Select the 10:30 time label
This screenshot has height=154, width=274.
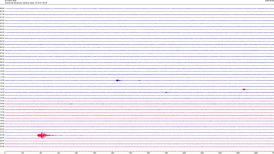(2, 71)
